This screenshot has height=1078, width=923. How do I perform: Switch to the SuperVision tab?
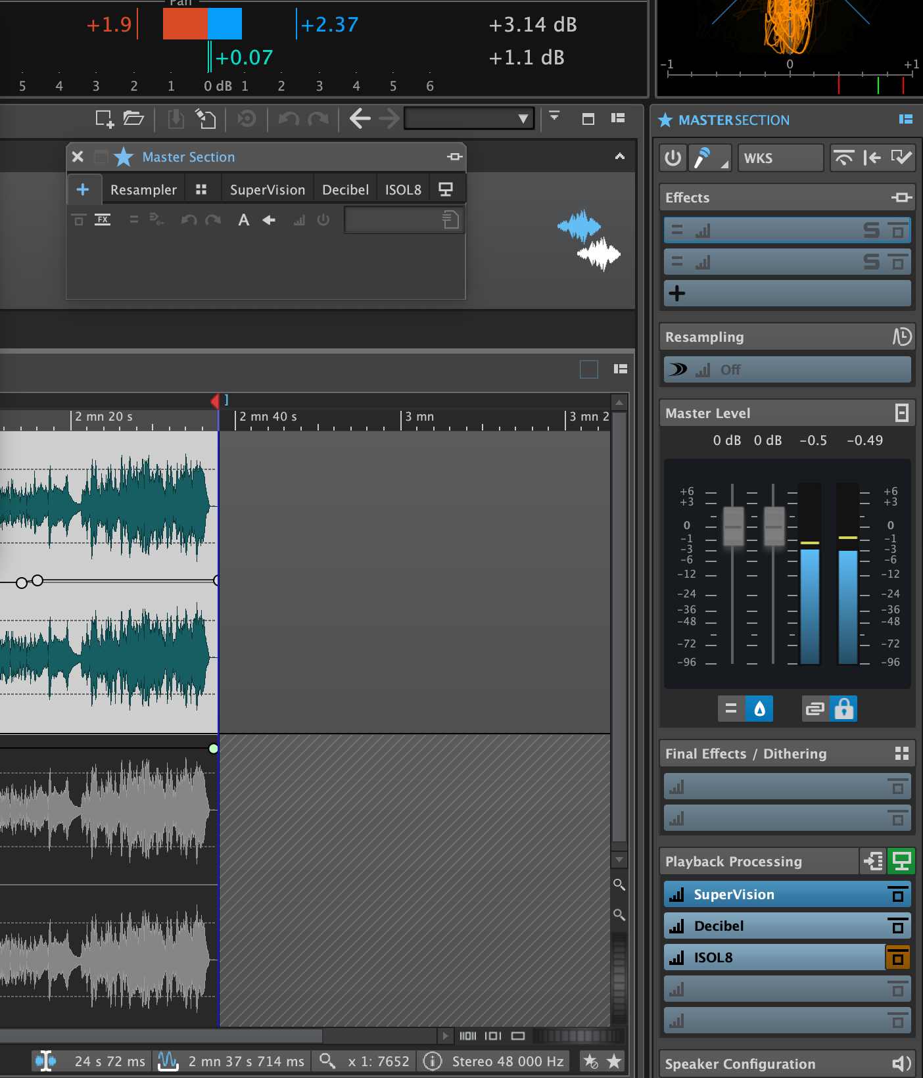[267, 190]
